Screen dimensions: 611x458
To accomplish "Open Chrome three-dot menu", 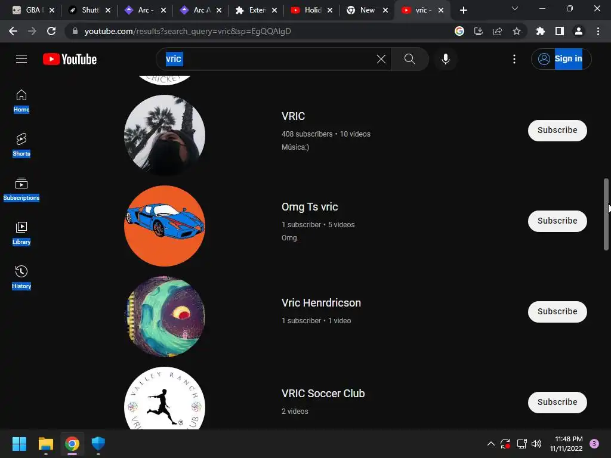I will 598,31.
